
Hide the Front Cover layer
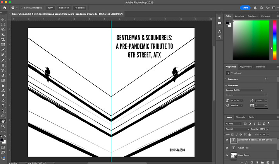(227, 155)
